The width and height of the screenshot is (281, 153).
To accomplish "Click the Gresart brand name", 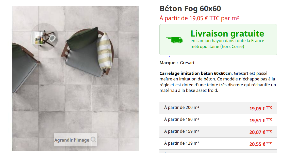I will coord(187,63).
